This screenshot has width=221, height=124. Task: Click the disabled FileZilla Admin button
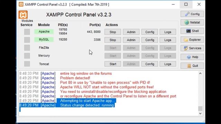pyautogui.click(x=131, y=48)
